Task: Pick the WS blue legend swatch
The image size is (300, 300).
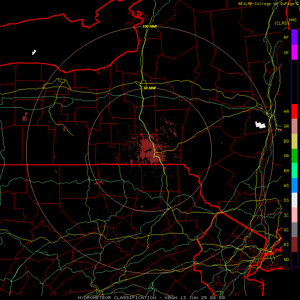Action: click(x=294, y=185)
